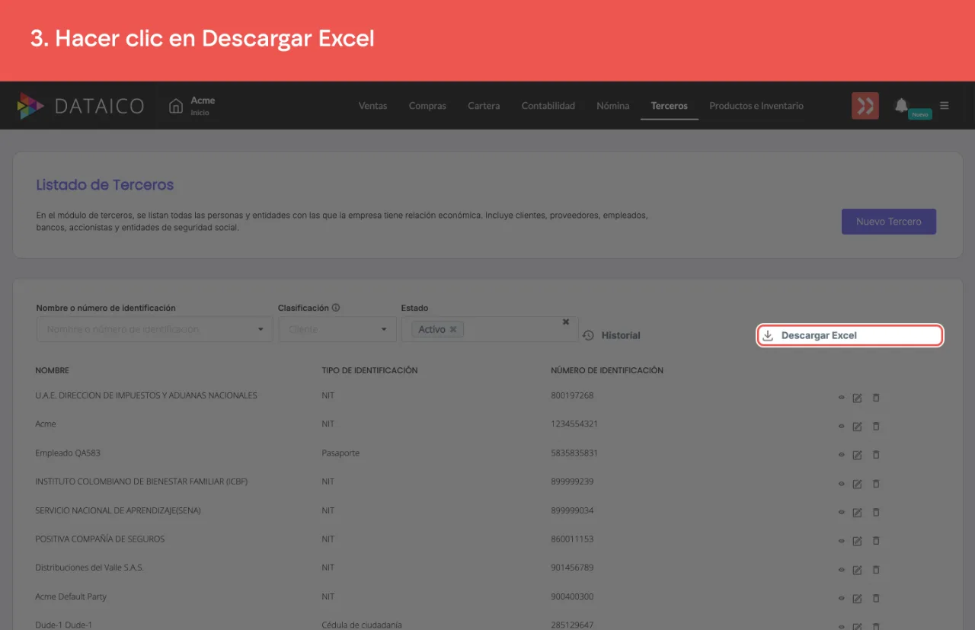The image size is (975, 630).
Task: View the INSTITUTO COLOMBIANO DE BIENESTAR FAMILIAR eye icon
Action: [842, 484]
